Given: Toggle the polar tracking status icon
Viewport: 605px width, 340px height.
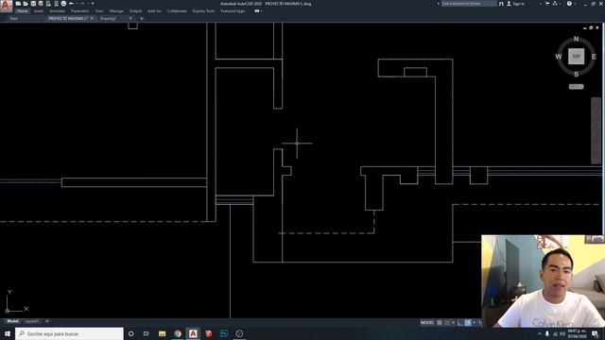Looking at the screenshot, I should [468, 323].
